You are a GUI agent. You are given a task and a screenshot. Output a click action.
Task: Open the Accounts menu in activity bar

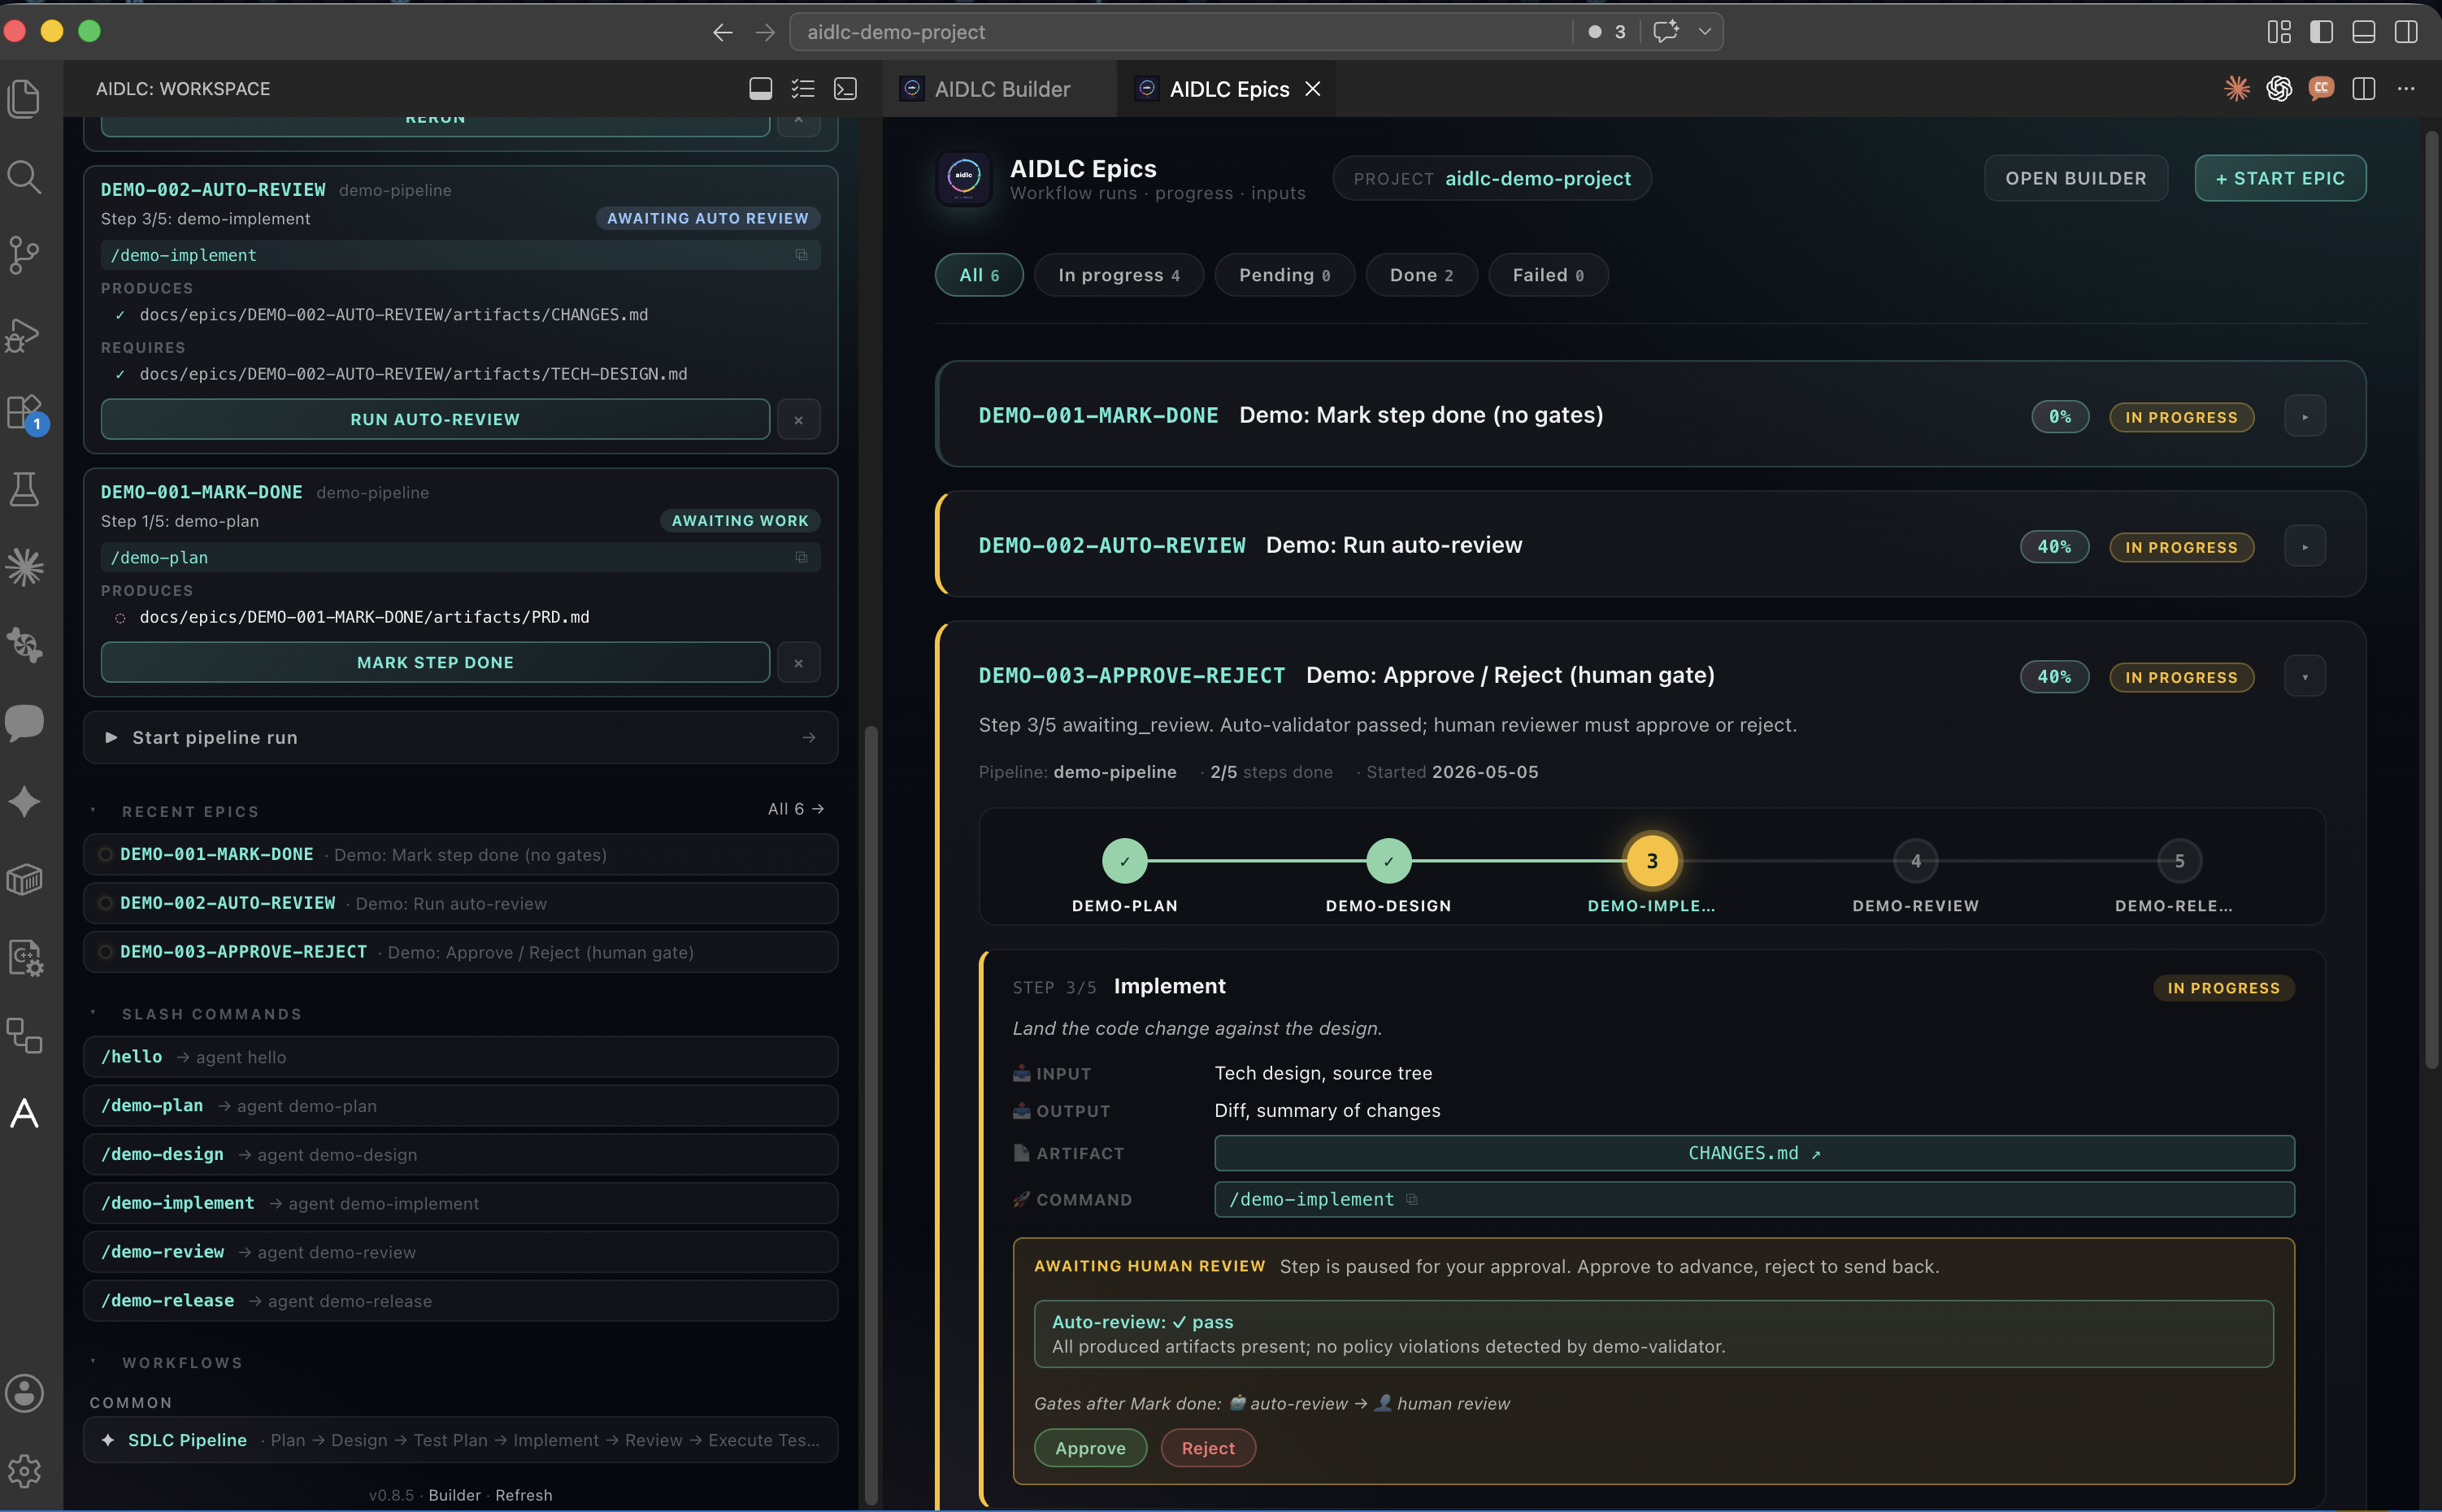click(x=24, y=1393)
